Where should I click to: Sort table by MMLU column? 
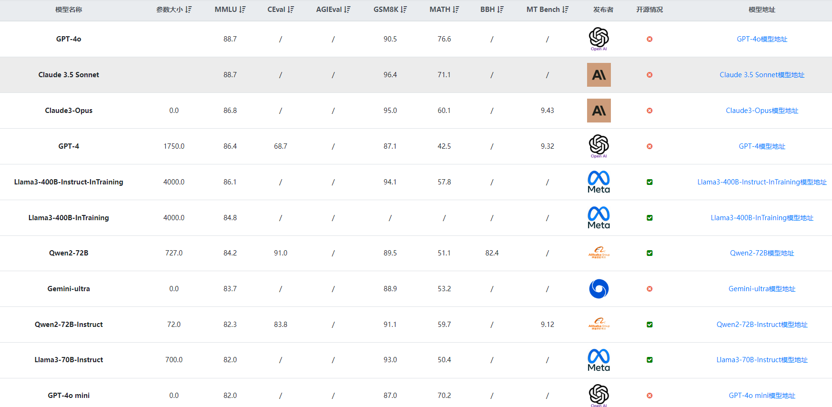[x=243, y=10]
